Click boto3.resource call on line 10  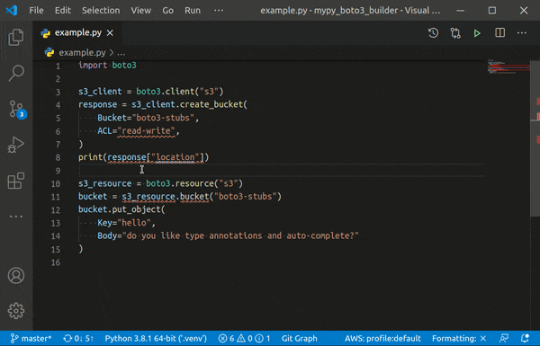pyautogui.click(x=194, y=183)
